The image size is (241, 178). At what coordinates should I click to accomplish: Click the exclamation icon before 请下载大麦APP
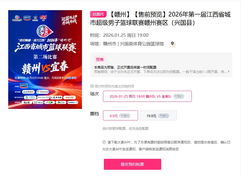[104, 142]
